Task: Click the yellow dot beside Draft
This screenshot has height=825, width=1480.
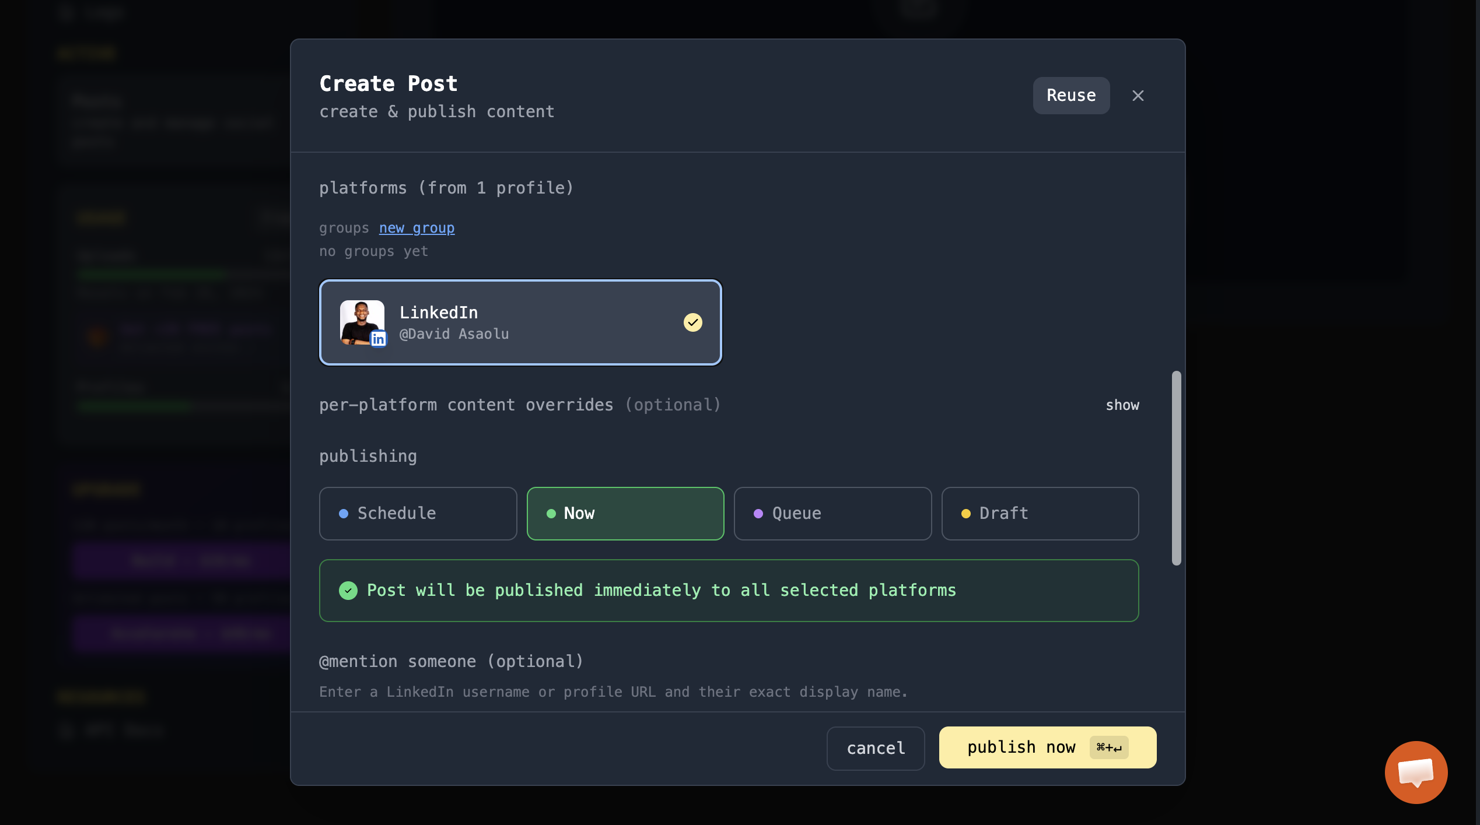Action: [966, 514]
